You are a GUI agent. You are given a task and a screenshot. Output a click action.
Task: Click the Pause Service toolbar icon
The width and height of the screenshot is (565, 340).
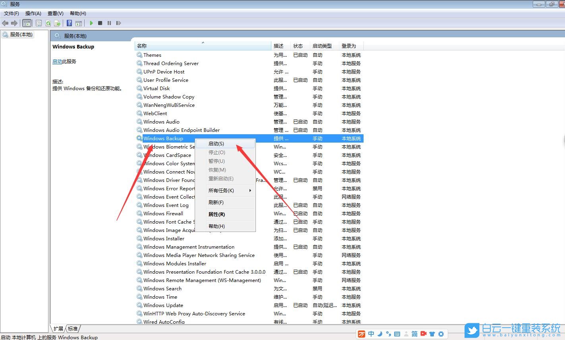[109, 23]
